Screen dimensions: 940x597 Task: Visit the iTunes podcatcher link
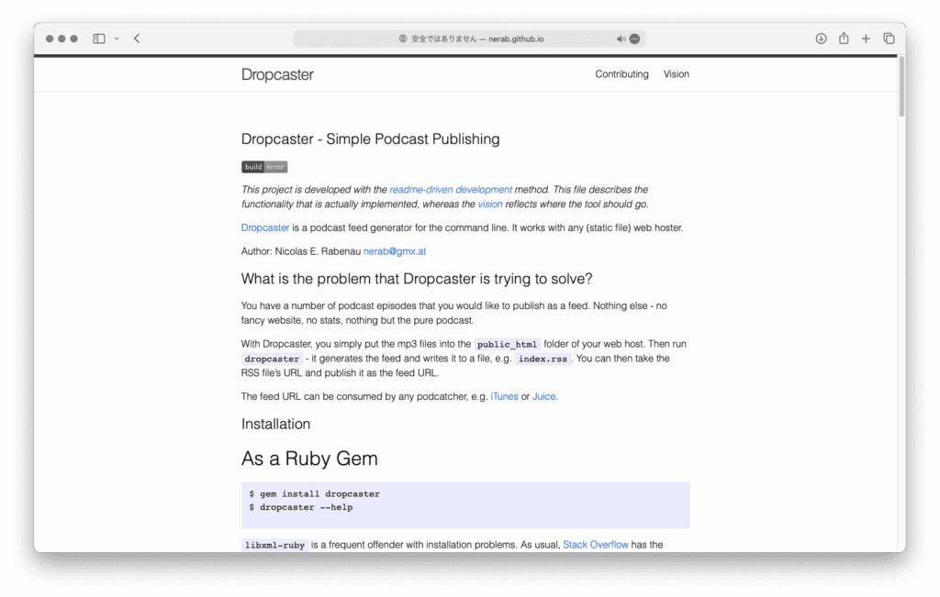(504, 397)
